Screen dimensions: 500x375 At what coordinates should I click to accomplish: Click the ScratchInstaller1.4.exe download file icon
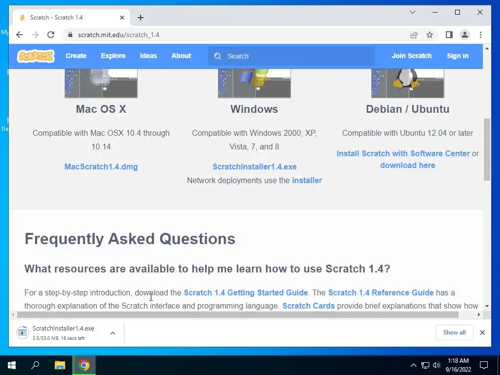(x=22, y=333)
